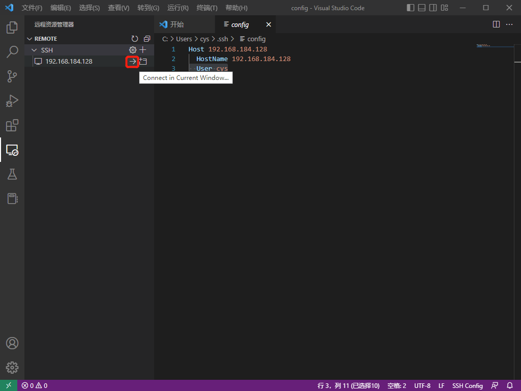Open the Manage gear at the bottom of activity bar
Screen dimensions: 521x391
[12, 368]
